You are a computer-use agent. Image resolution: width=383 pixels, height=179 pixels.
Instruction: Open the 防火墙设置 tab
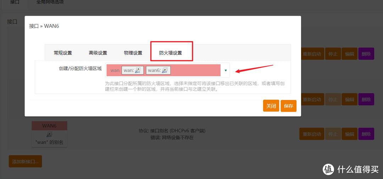click(x=171, y=53)
